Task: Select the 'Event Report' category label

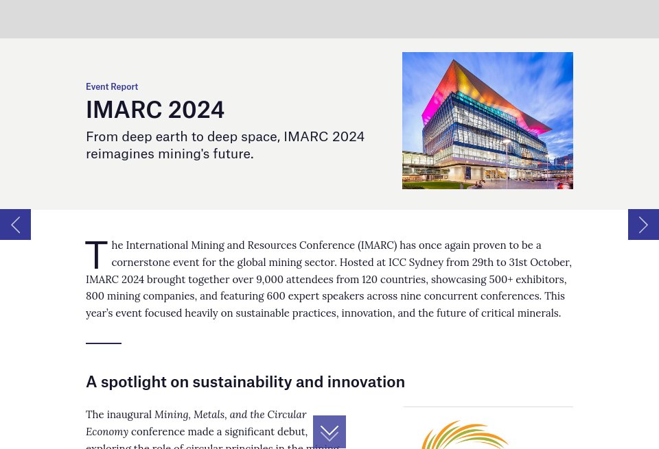Action: coord(112,86)
